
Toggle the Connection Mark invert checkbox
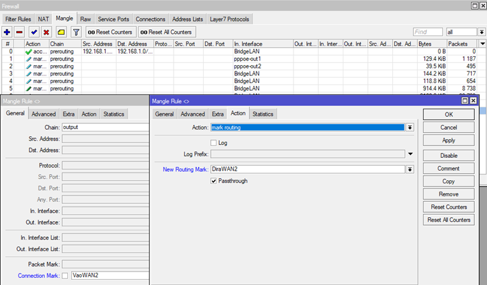click(65, 275)
